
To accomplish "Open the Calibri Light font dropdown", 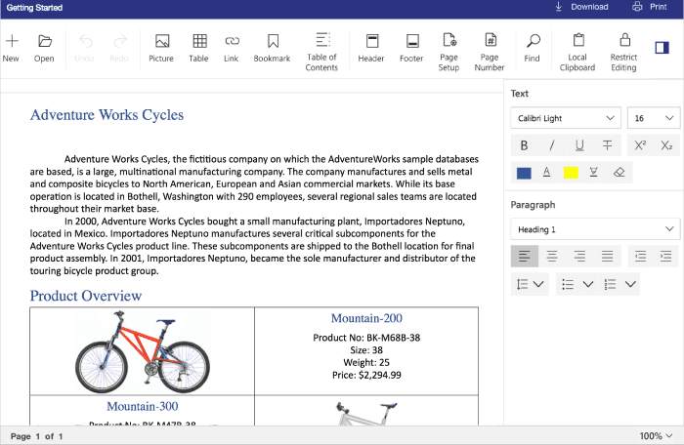I will click(566, 118).
